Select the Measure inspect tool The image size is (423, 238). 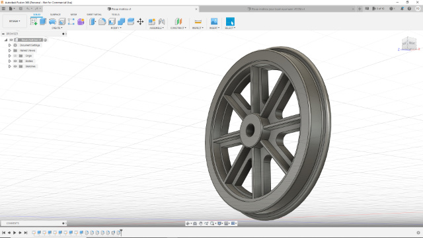pos(198,22)
